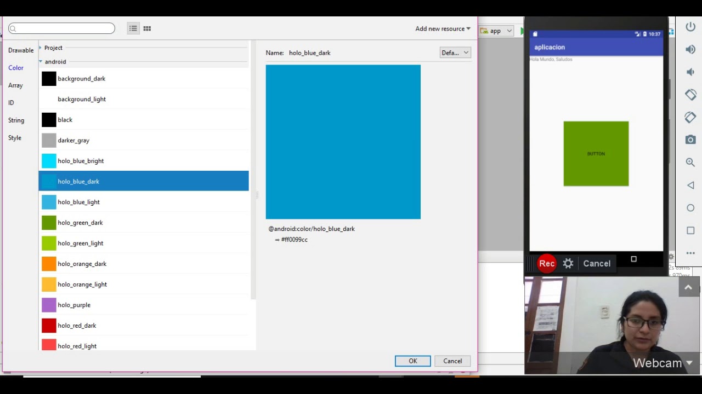The image size is (702, 394).
Task: Start recording with red Rec button
Action: pyautogui.click(x=547, y=264)
